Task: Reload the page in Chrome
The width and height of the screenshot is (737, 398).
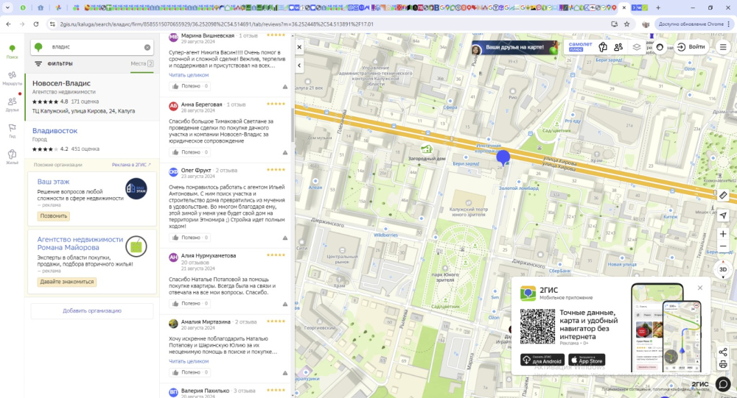Action: pyautogui.click(x=35, y=24)
